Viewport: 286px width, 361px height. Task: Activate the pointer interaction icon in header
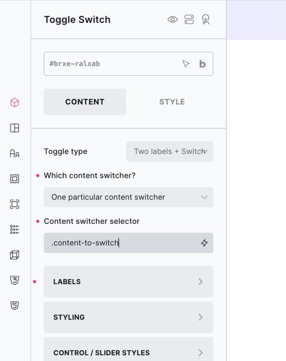[206, 20]
